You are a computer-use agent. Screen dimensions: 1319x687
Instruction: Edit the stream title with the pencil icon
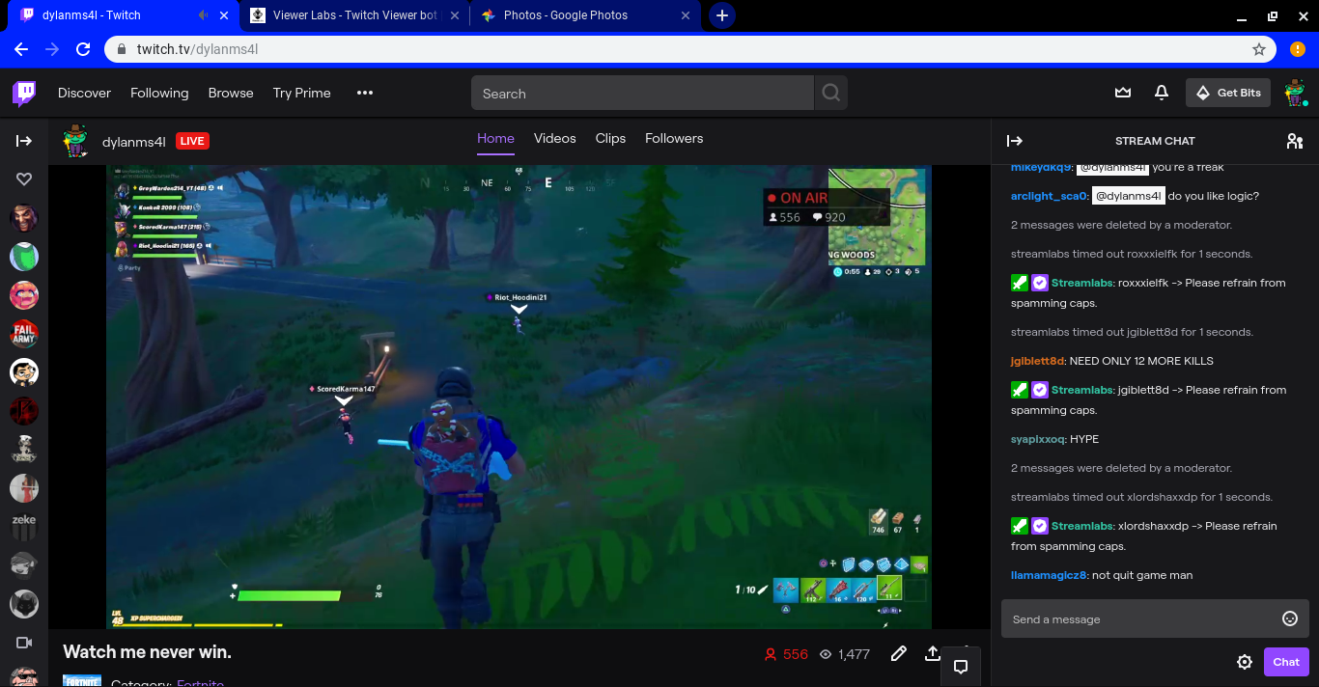pos(898,653)
